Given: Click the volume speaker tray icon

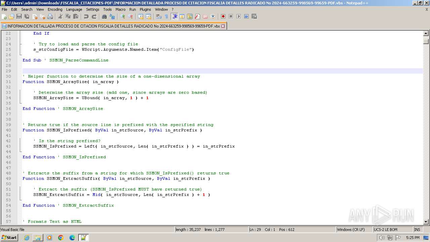Looking at the screenshot, I should click(x=382, y=238).
